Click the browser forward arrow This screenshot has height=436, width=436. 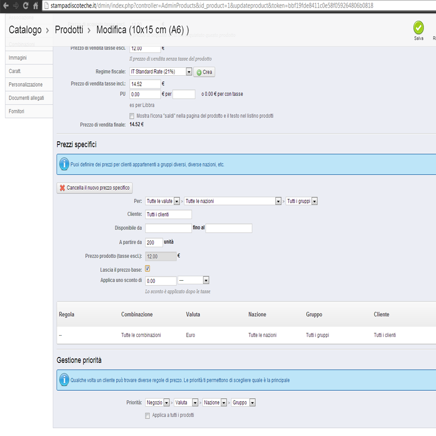16,5
